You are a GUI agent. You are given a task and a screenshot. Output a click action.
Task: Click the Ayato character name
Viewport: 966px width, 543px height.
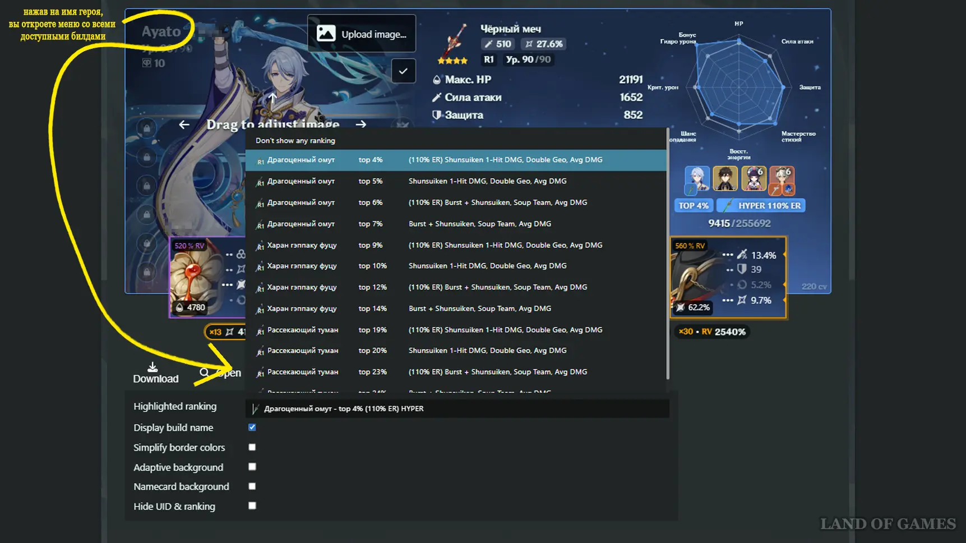[x=161, y=31]
